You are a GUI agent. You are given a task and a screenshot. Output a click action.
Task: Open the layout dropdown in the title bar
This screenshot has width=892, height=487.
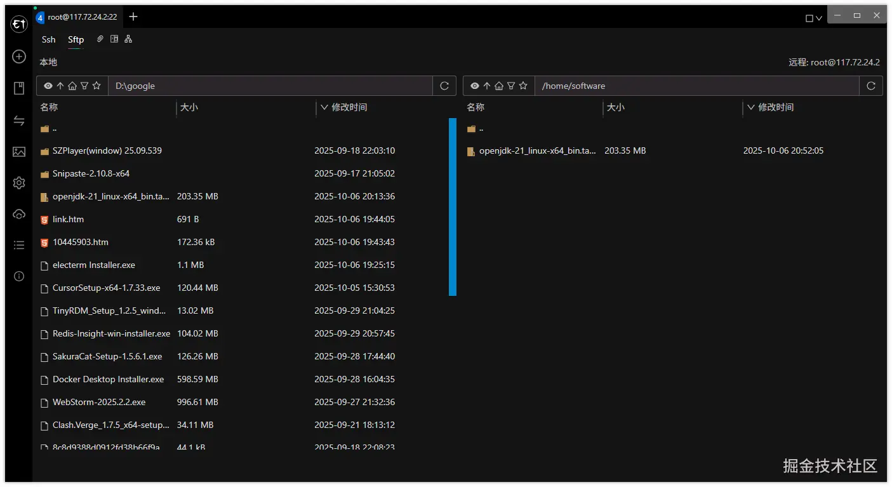point(814,18)
